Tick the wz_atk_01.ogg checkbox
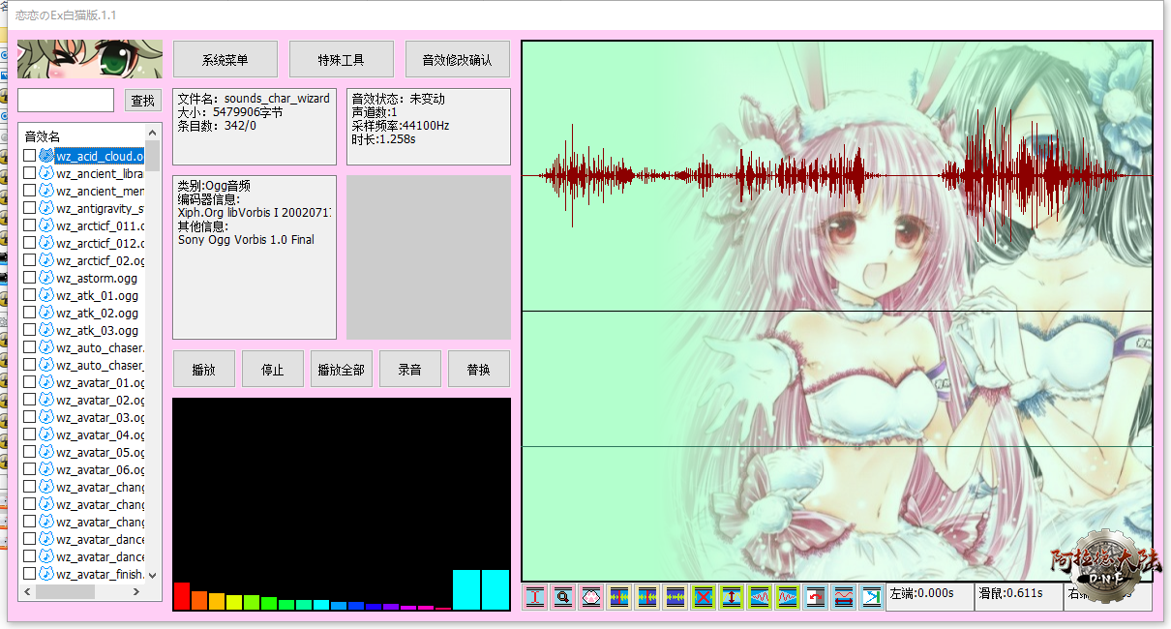The image size is (1171, 629). coord(29,295)
